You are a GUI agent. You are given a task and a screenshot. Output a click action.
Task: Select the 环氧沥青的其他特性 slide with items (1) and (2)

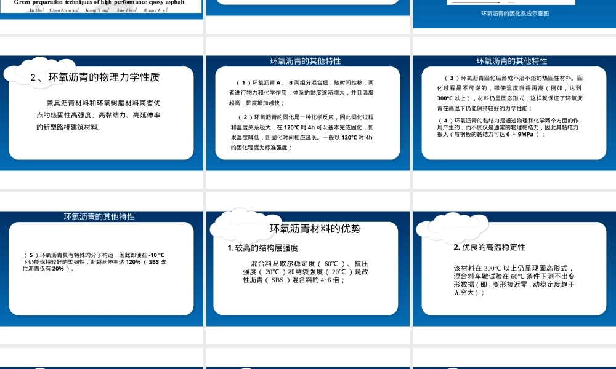pos(307,113)
